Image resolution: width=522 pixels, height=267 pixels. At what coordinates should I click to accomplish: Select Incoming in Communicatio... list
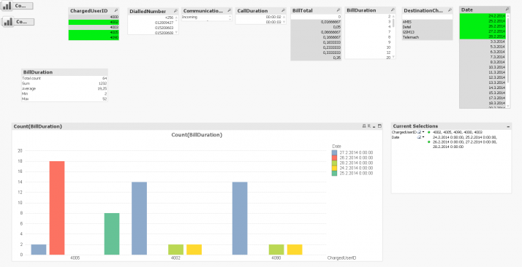(205, 17)
